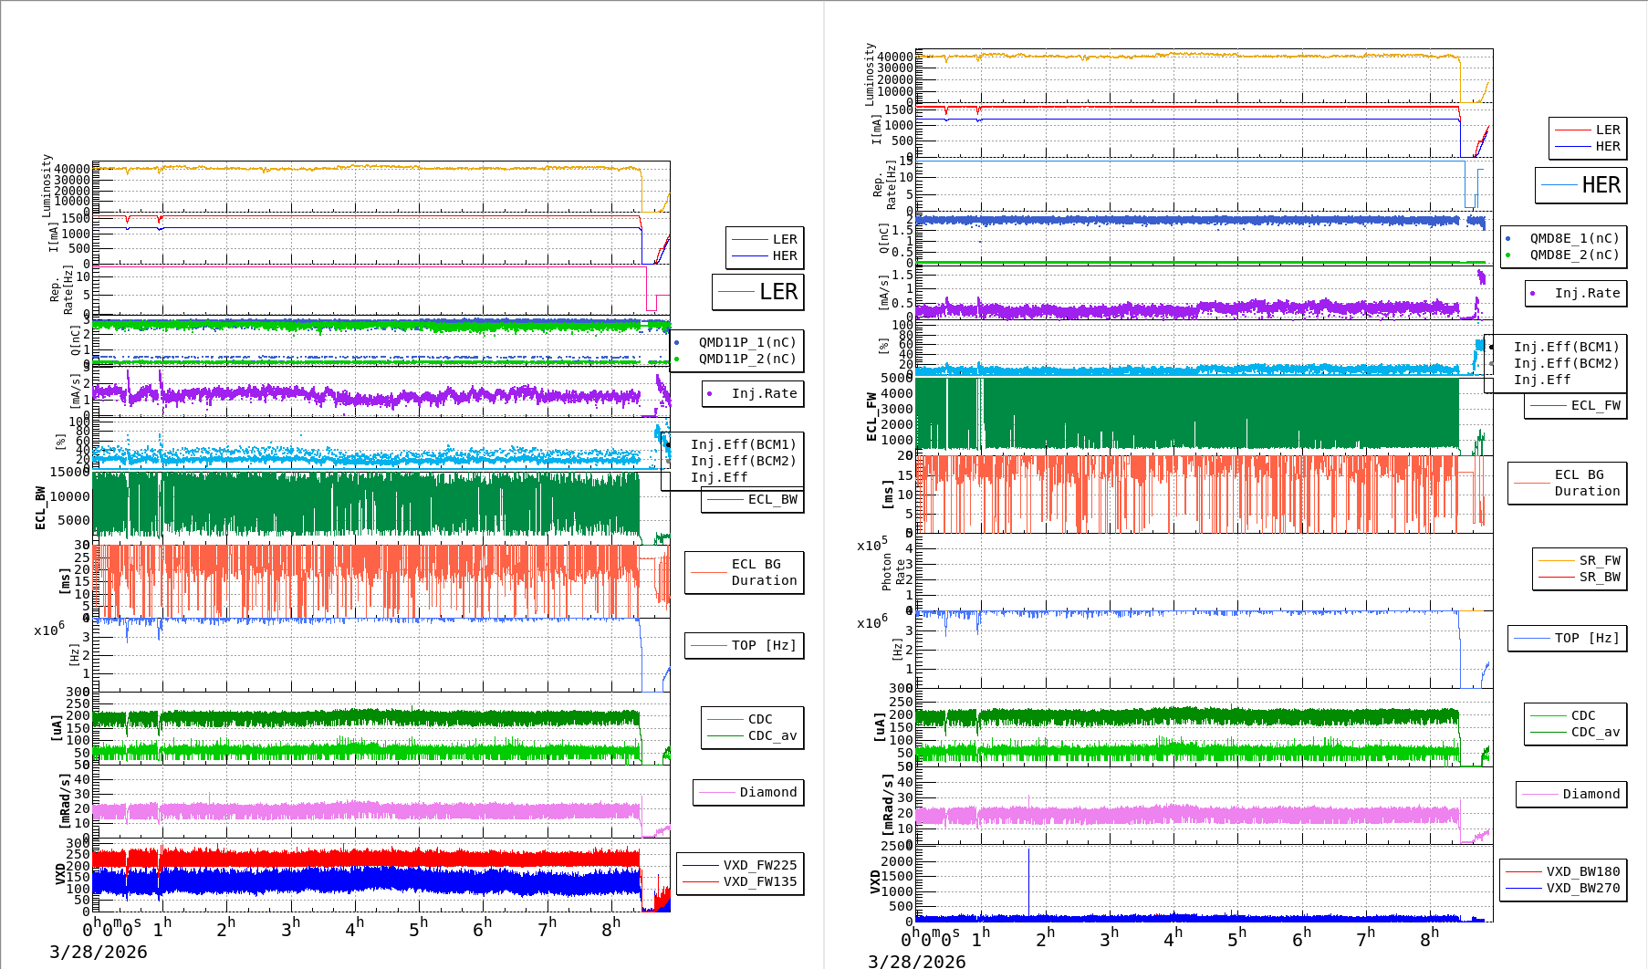Click the SR_BW red line swatch
Image resolution: width=1648 pixels, height=969 pixels.
point(1556,577)
